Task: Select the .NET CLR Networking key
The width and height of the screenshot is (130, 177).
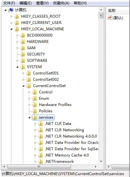Action: pyautogui.click(x=64, y=130)
